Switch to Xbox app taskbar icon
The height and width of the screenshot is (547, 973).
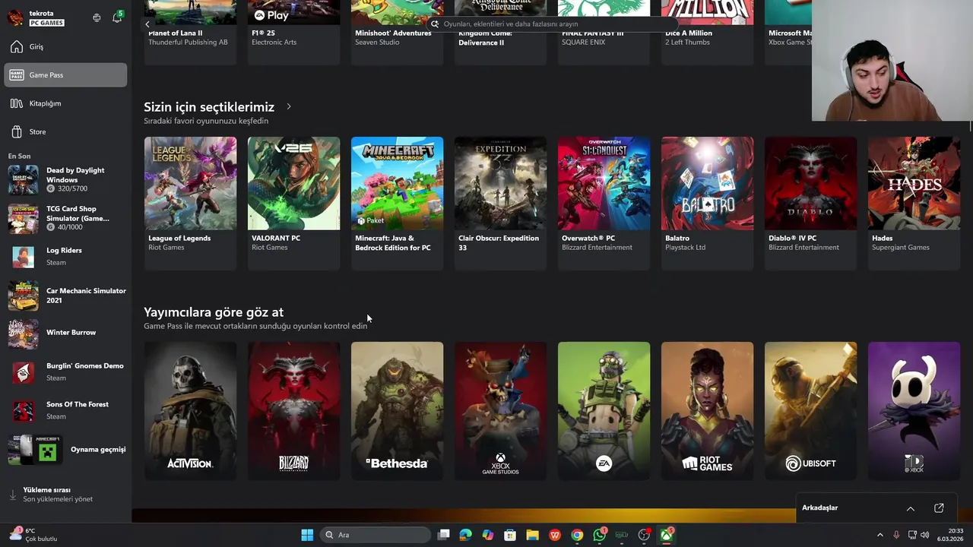(667, 535)
